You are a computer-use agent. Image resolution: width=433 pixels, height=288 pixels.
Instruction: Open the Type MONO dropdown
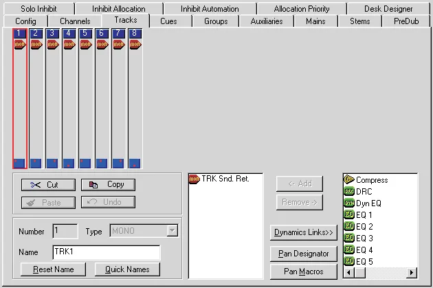pos(172,230)
